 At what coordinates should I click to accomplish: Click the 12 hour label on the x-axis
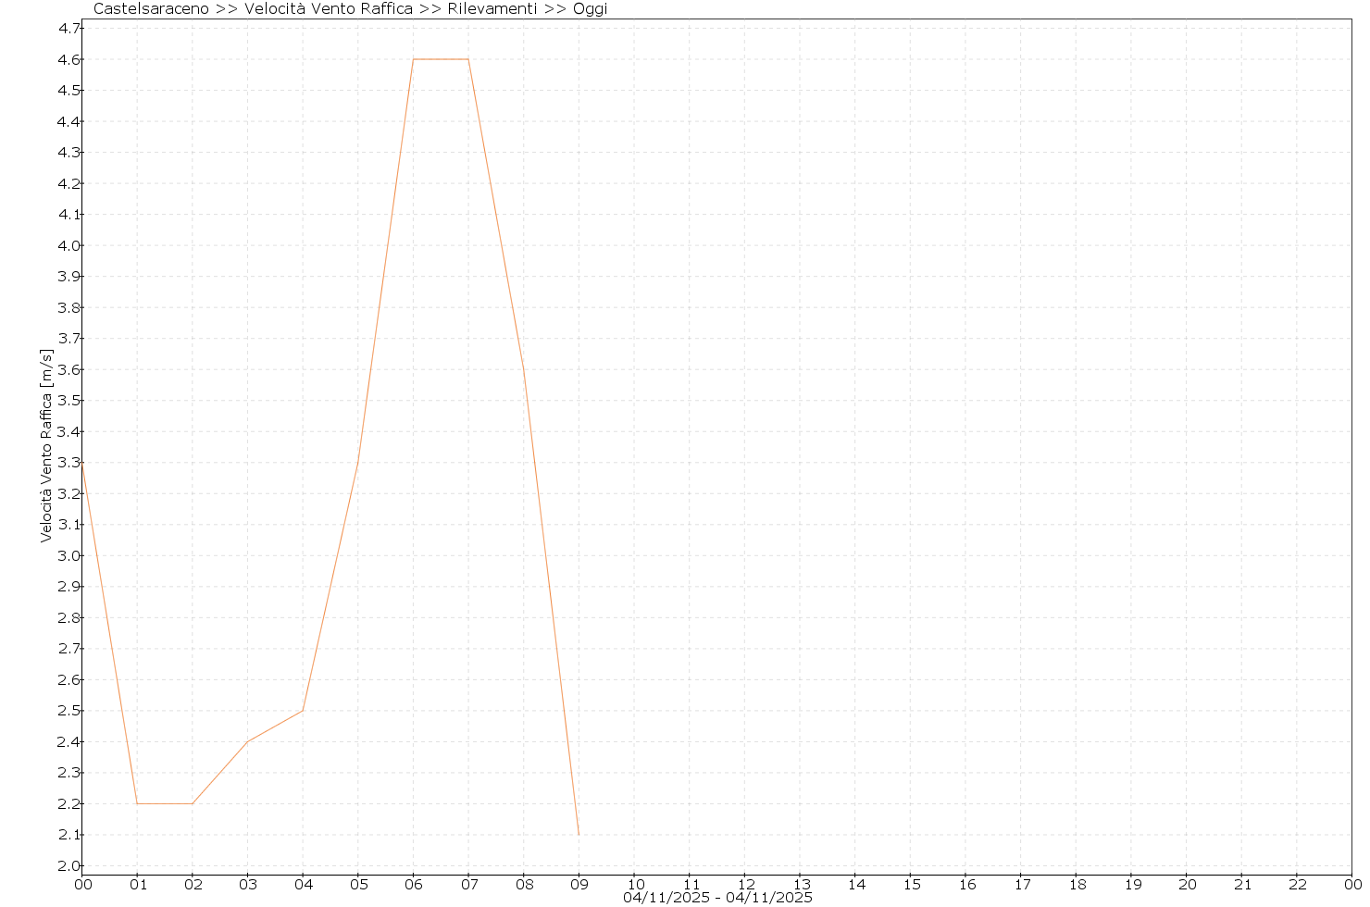click(x=745, y=884)
